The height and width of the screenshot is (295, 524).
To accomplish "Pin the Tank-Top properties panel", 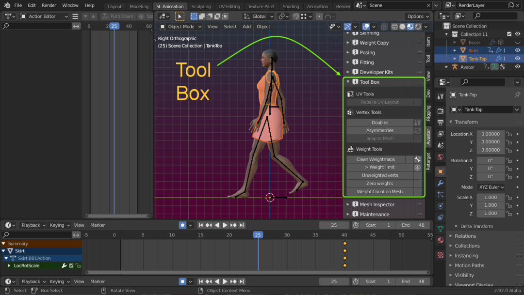I will click(x=517, y=95).
